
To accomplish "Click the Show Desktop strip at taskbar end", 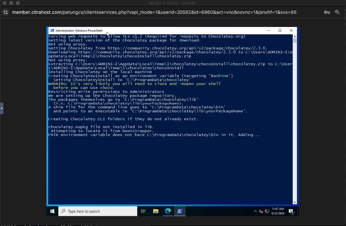I will point(298,211).
